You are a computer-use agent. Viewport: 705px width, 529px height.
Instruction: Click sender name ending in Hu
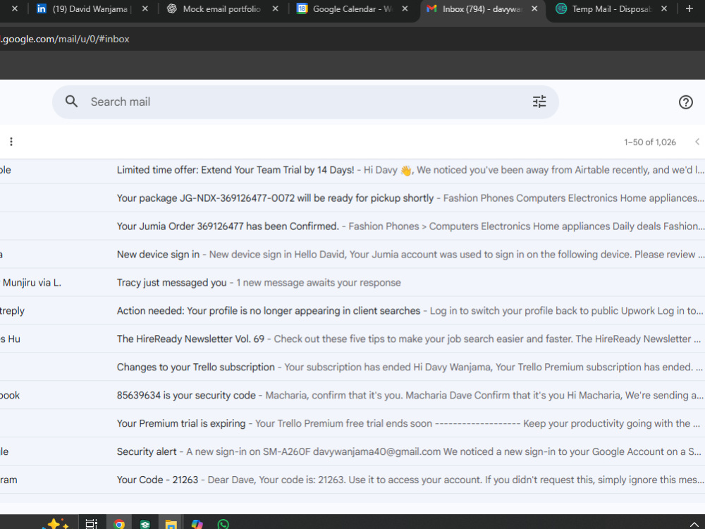(11, 339)
